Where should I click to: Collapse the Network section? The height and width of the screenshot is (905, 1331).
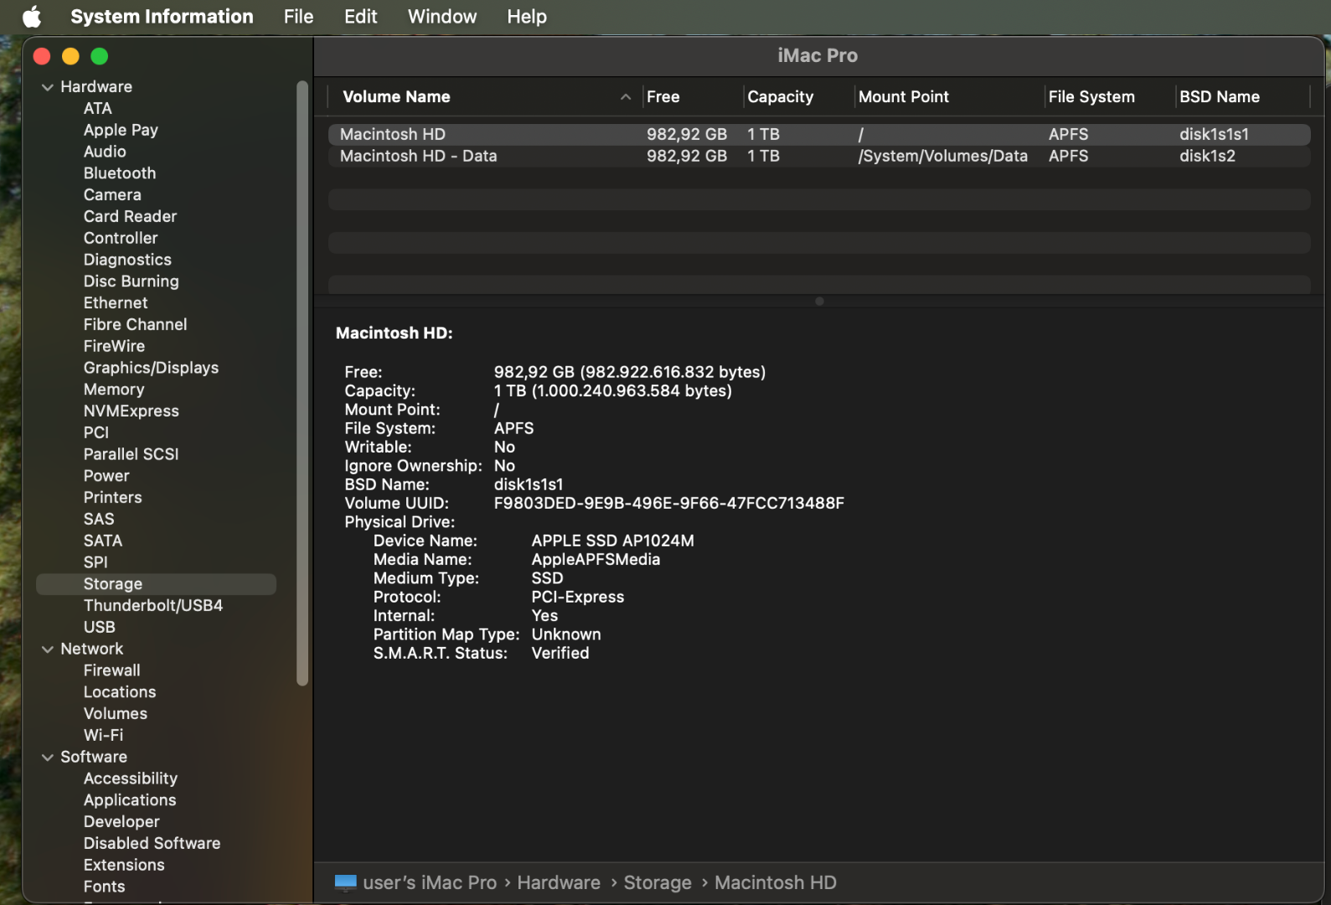[48, 649]
